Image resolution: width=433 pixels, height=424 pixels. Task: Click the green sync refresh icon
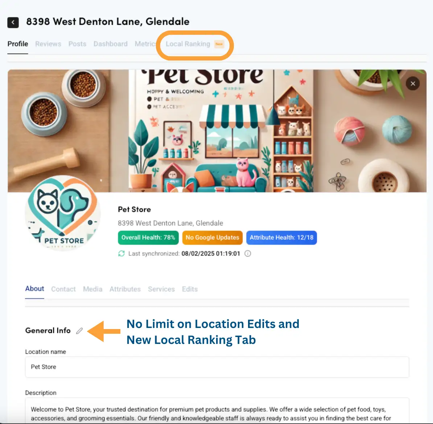click(x=121, y=253)
